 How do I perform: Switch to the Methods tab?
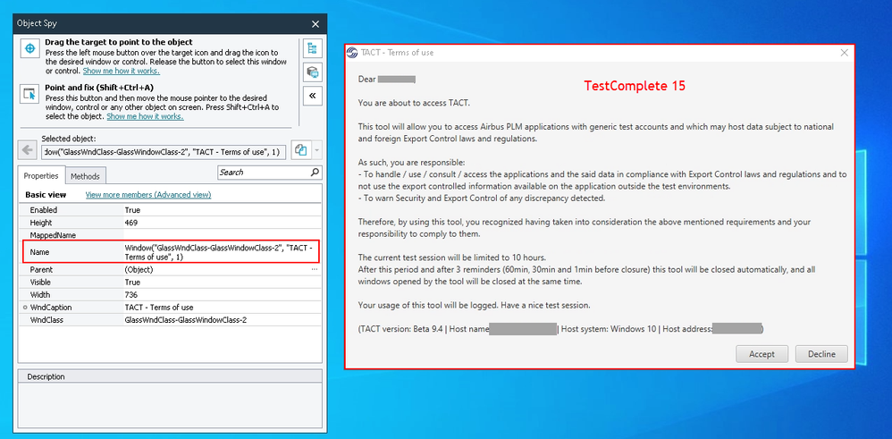(85, 176)
